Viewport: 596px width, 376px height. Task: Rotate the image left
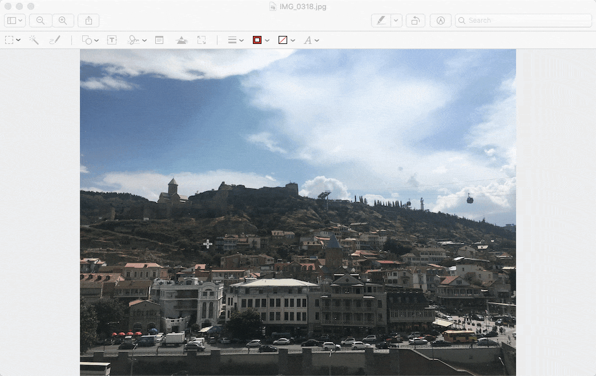pyautogui.click(x=416, y=21)
